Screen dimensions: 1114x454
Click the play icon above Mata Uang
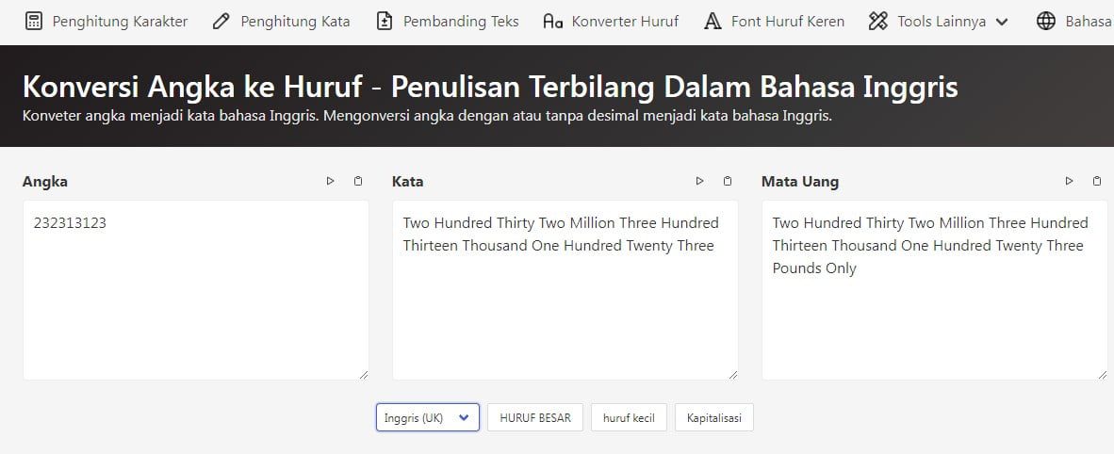point(1069,181)
